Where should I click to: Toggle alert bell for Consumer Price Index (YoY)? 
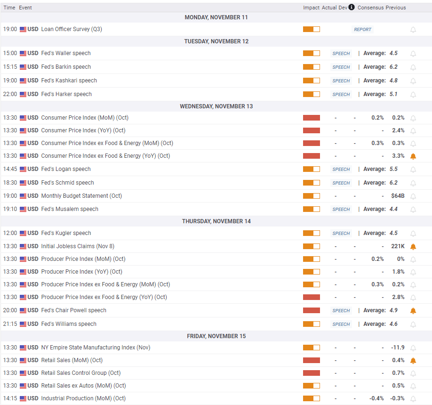pos(413,131)
